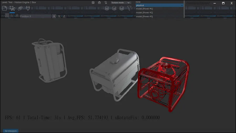Image resolution: width=236 pixels, height=133 pixels.
Task: Click the middle stacked layers icon
Action: (x=114, y=8)
